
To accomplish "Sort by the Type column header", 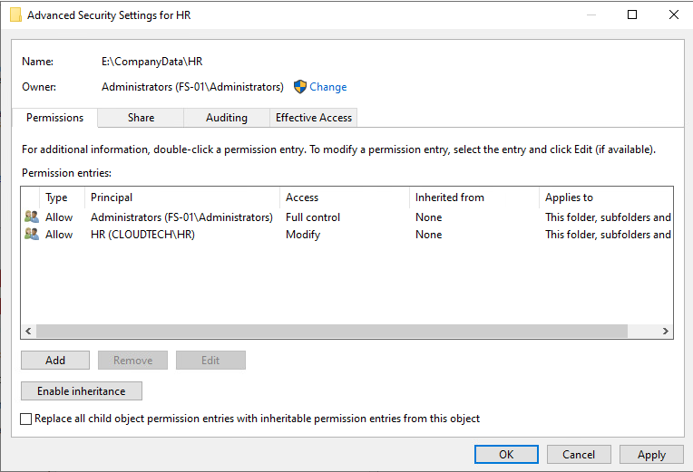I will coord(62,197).
